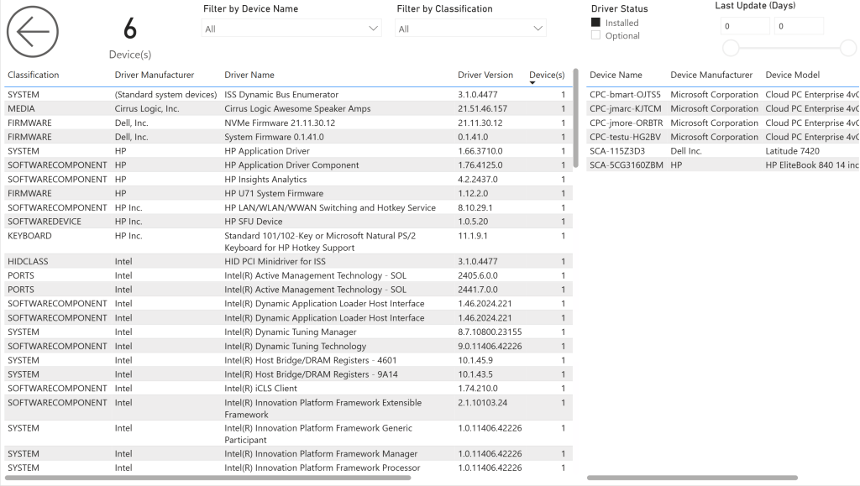Click the Classification filter chevron arrow
The image size is (860, 486).
point(538,29)
